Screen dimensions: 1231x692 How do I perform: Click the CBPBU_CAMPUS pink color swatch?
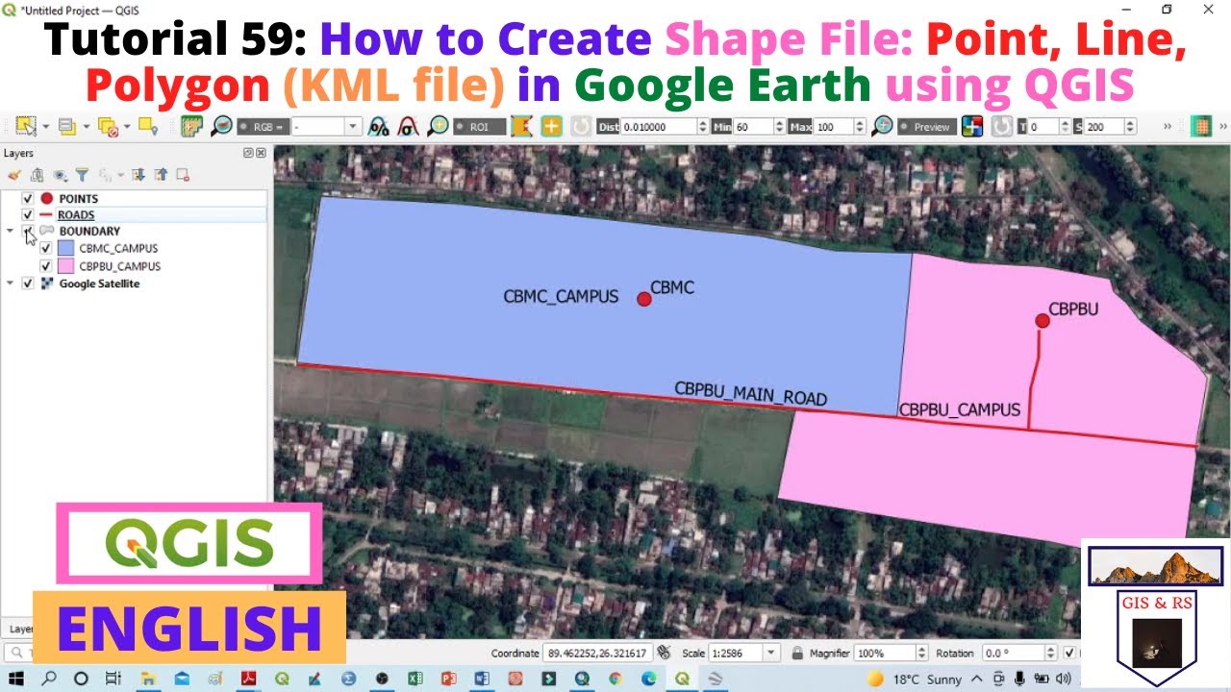point(65,266)
